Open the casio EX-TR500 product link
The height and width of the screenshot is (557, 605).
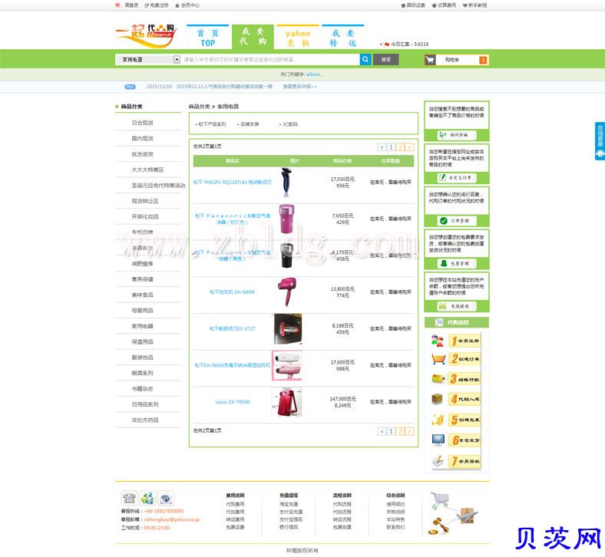(233, 402)
